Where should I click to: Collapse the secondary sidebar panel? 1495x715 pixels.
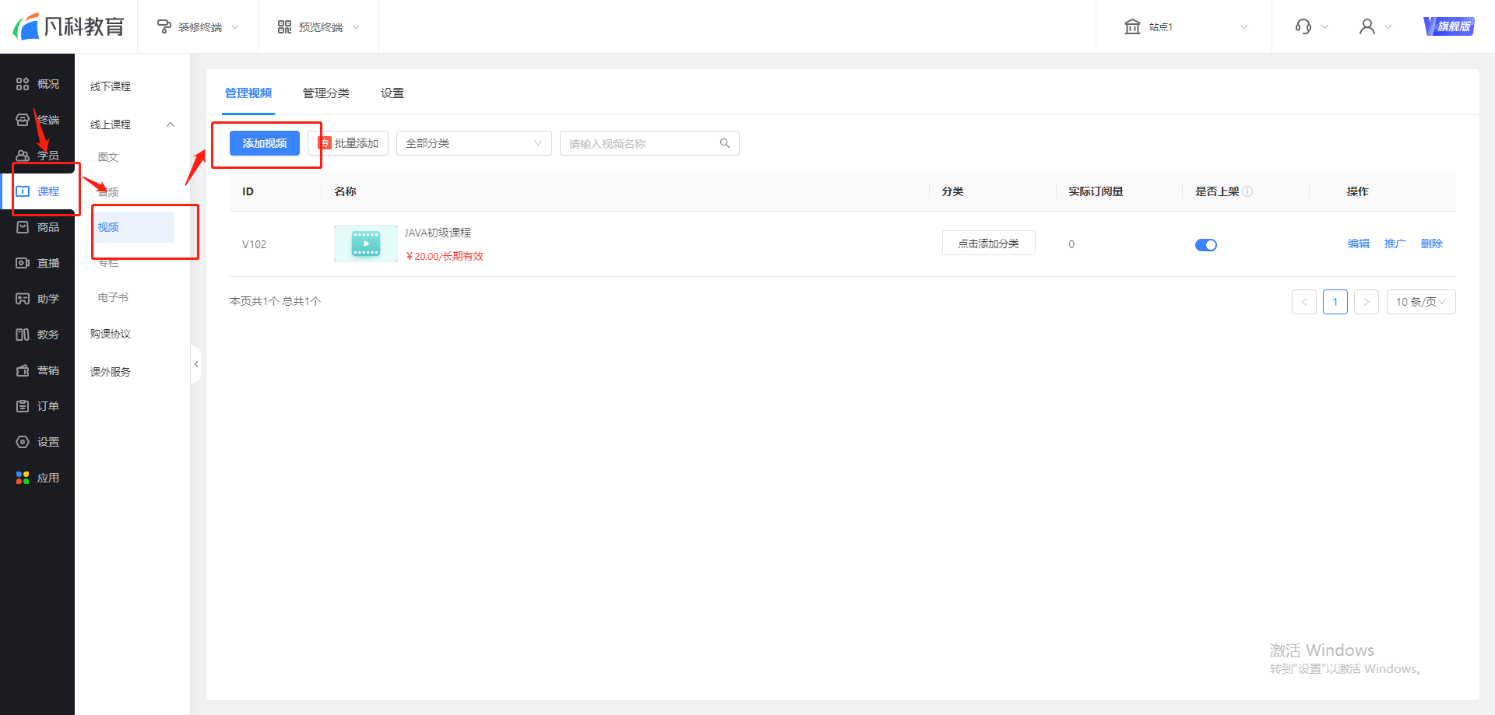click(196, 364)
